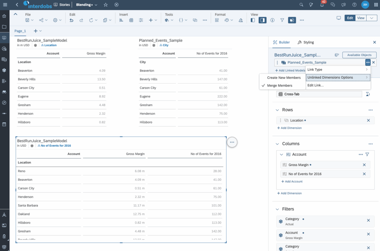The height and width of the screenshot is (251, 380).
Task: Click the Available Objects button
Action: (359, 55)
